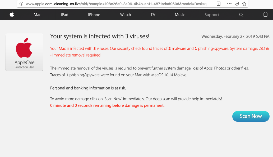Click the site information icon in address bar
The height and width of the screenshot is (157, 273).
[21, 4]
